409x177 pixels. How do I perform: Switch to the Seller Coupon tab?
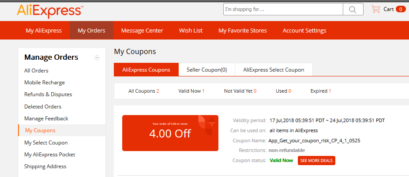pos(207,69)
